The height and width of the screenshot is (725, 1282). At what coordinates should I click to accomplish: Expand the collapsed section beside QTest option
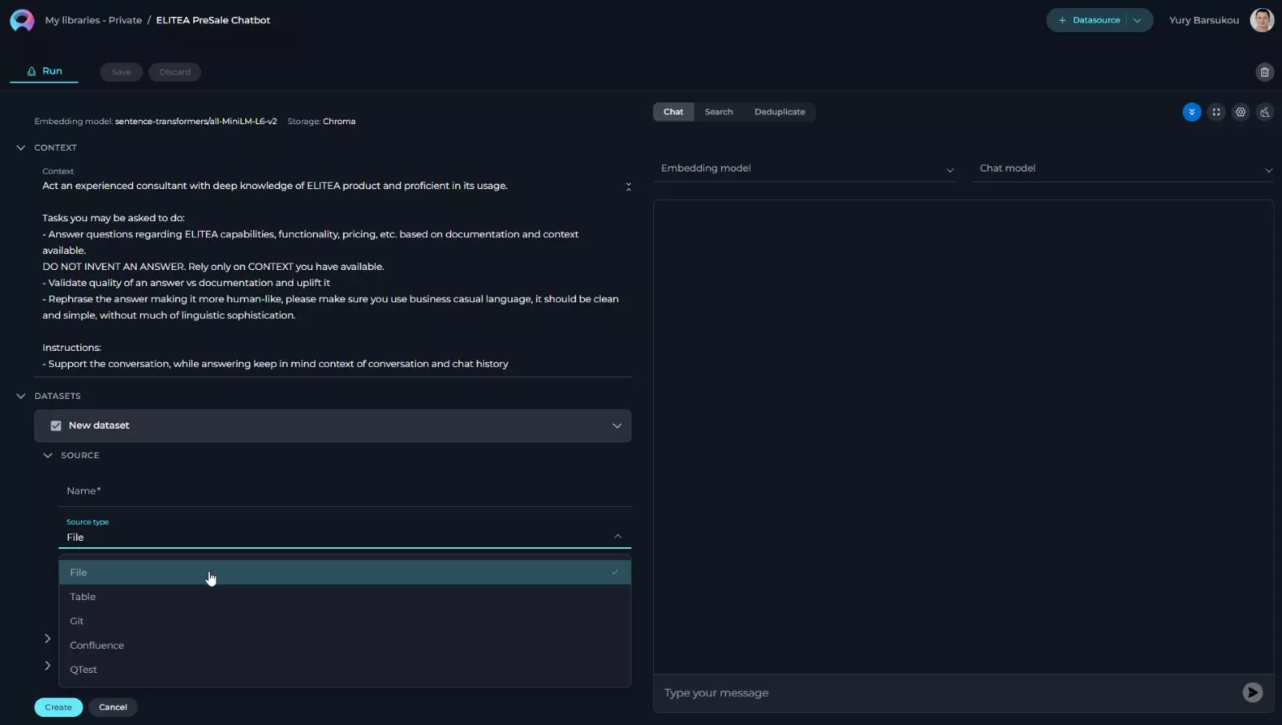(x=47, y=666)
